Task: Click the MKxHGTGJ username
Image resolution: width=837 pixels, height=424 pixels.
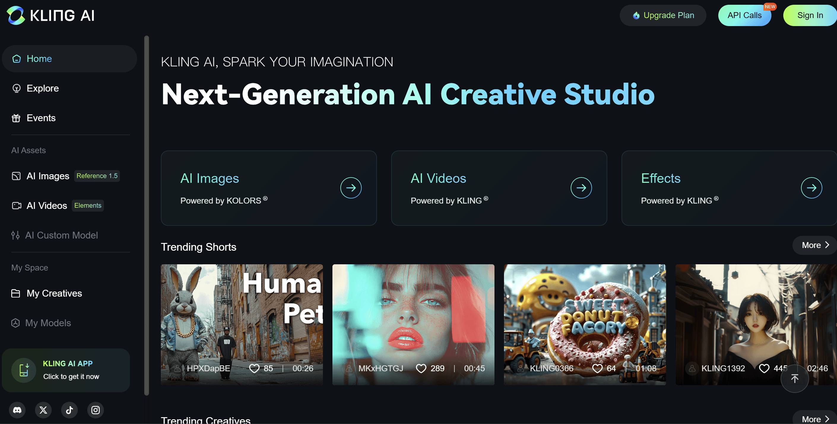Action: 381,369
